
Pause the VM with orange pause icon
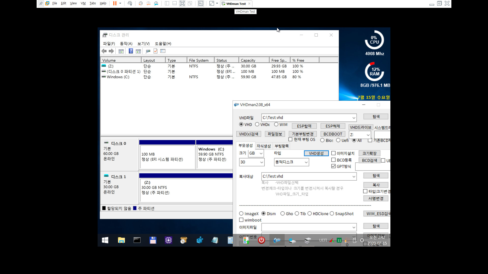[x=115, y=3]
